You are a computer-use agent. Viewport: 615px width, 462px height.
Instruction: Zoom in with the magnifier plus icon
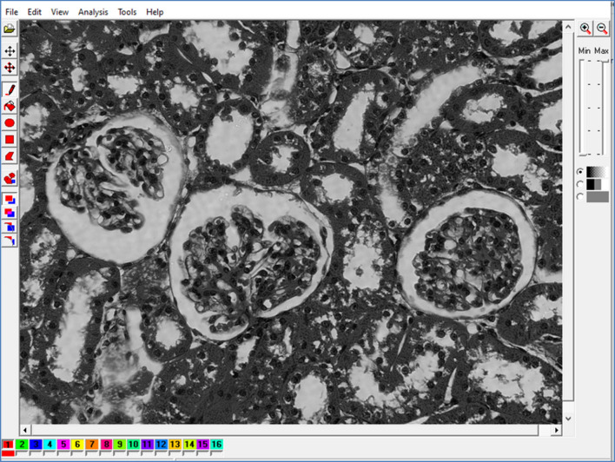585,29
